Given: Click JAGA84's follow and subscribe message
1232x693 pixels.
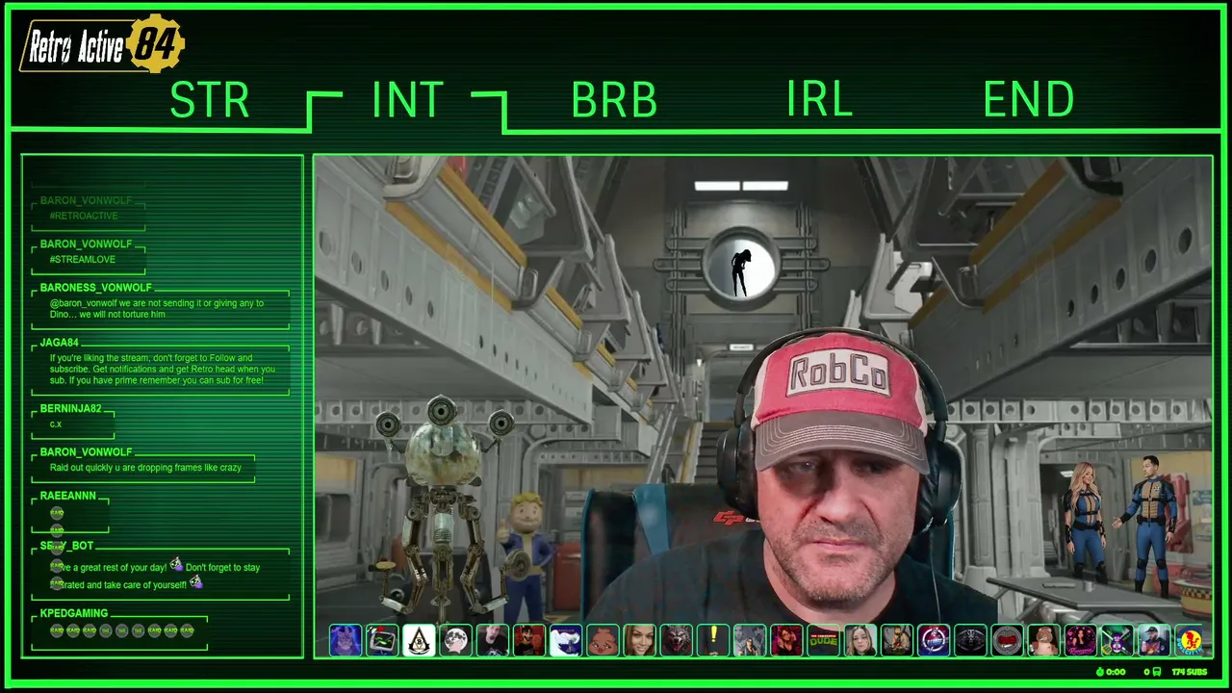Looking at the screenshot, I should click(163, 369).
